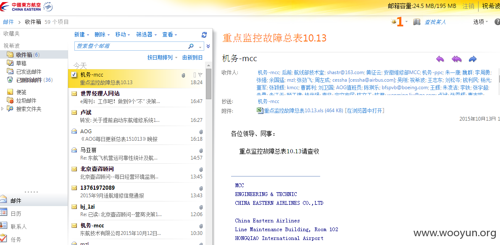500x245 pixels.
Task: Open the bj_1zi message
Action: [137, 210]
